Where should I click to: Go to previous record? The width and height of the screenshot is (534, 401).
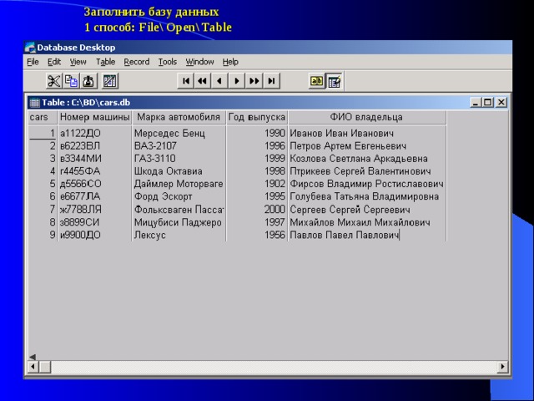pyautogui.click(x=219, y=81)
